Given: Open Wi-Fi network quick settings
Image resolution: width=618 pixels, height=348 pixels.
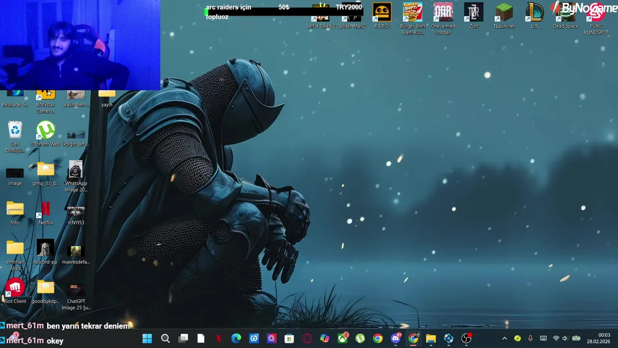Looking at the screenshot, I should 556,338.
